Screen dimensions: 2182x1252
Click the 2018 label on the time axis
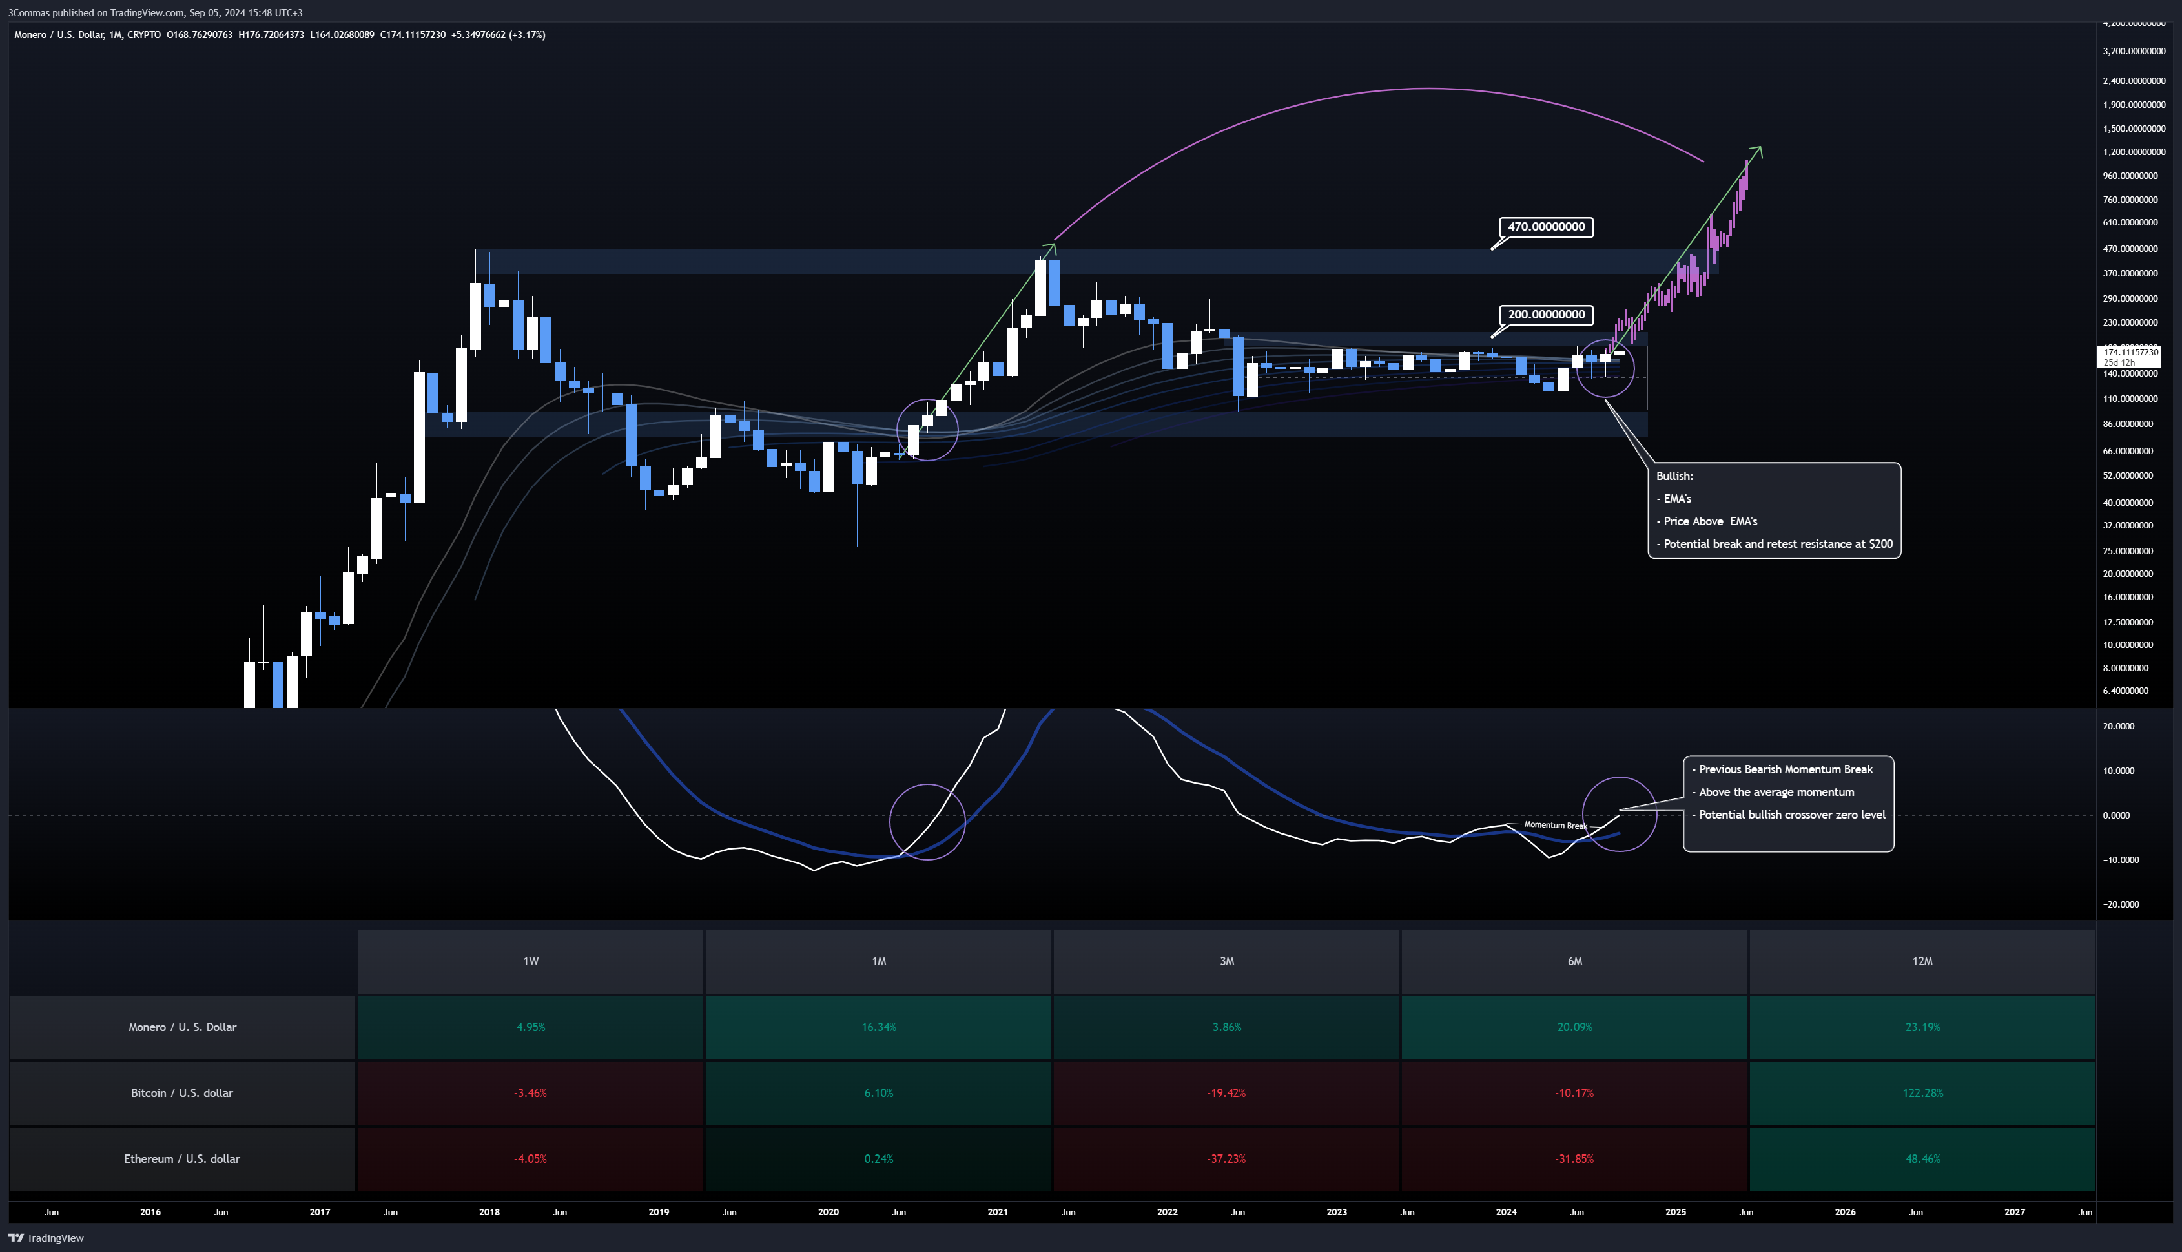(489, 1213)
